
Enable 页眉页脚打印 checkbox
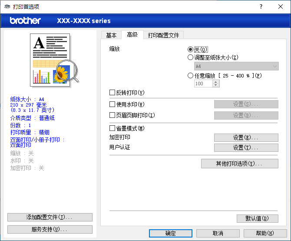112,116
